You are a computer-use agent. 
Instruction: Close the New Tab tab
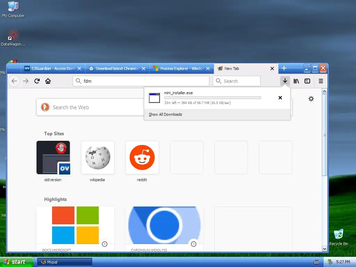[x=272, y=68]
